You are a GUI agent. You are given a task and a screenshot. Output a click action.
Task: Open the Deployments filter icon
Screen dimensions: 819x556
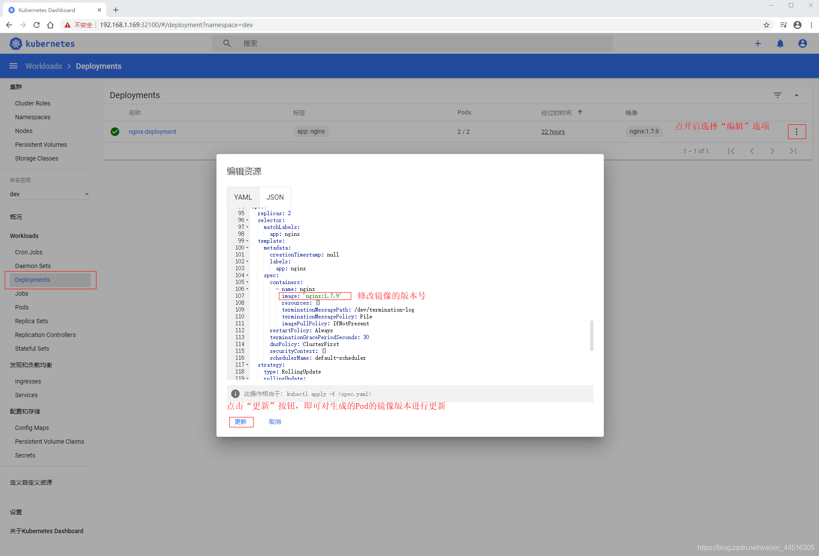(x=778, y=95)
